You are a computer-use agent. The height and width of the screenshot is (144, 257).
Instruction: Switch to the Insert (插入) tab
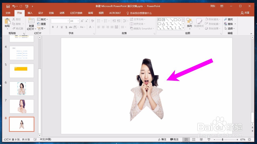[x=30, y=13]
